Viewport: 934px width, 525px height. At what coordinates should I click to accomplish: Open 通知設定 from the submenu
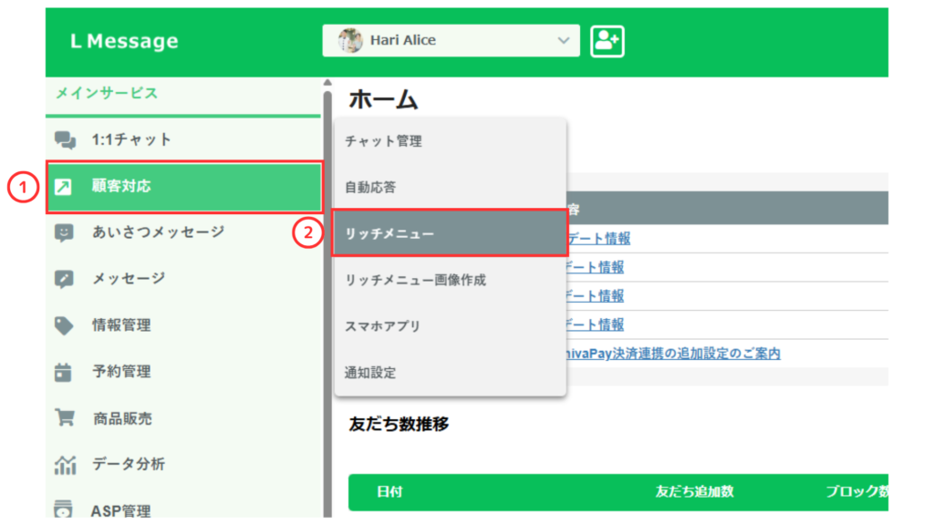coord(370,373)
